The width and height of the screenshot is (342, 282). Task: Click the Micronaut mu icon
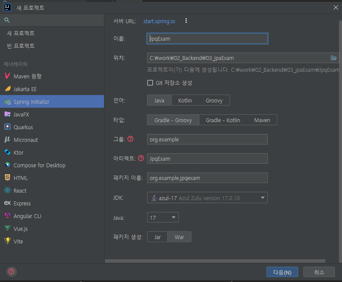[x=7, y=140]
